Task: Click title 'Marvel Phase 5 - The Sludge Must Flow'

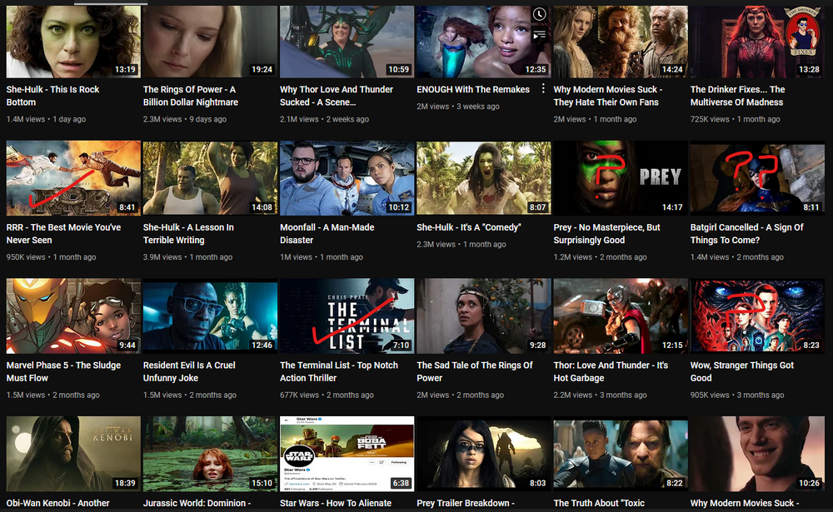Action: 63,372
